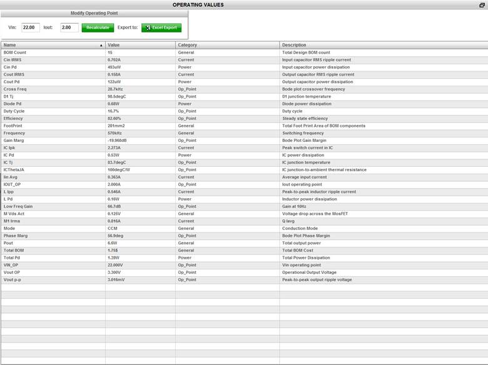Select the BOM Count row name

(14, 52)
